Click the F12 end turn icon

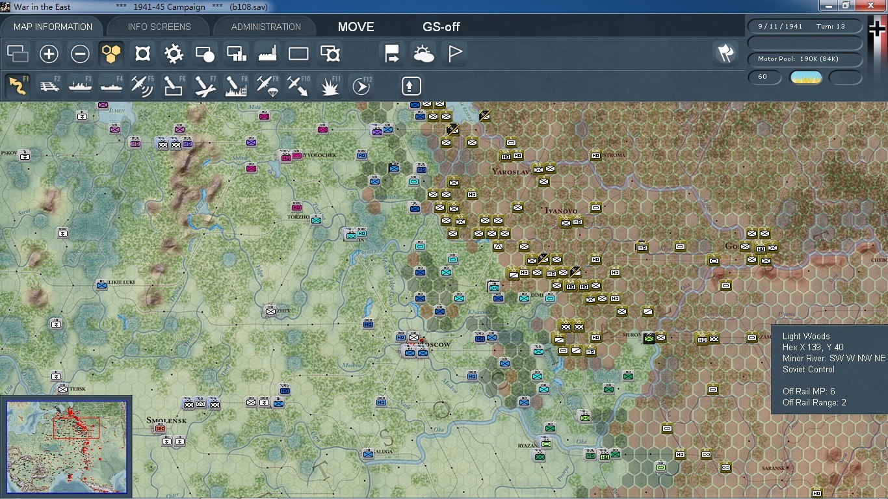tap(361, 86)
